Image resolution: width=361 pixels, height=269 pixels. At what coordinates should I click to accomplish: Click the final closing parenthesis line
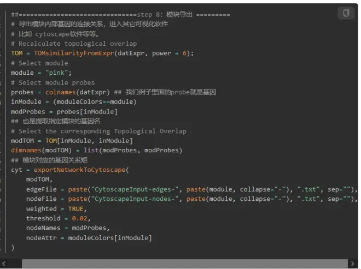click(x=13, y=248)
